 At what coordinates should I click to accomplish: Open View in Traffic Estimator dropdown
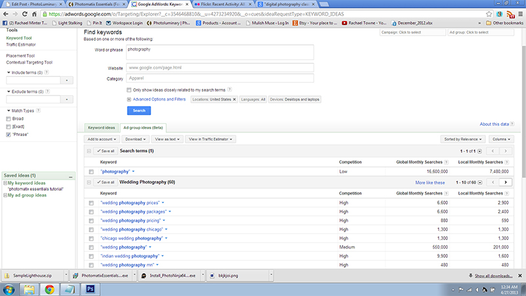coord(210,139)
